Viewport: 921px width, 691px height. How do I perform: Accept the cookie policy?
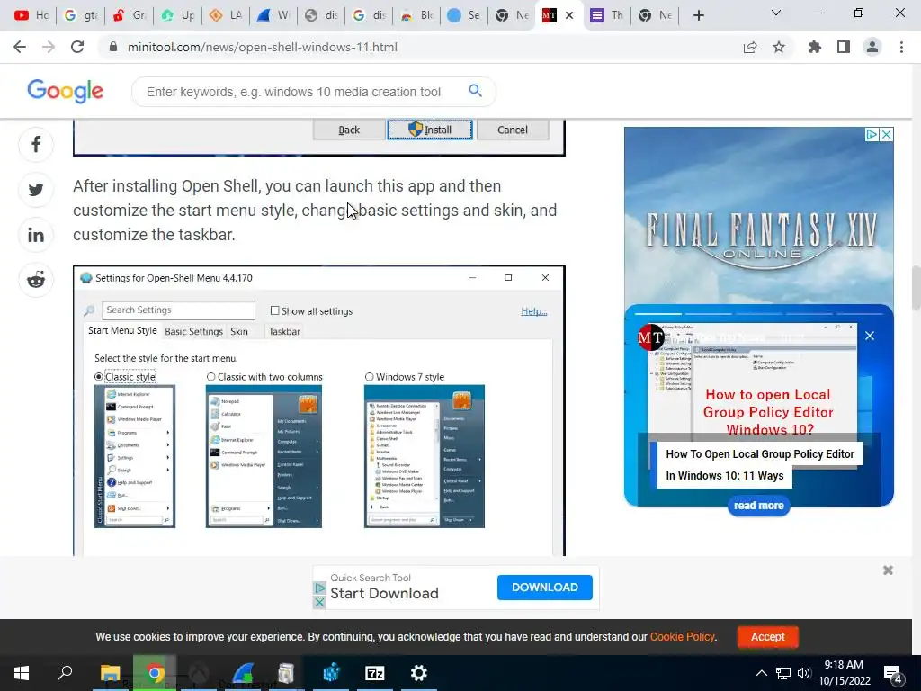pyautogui.click(x=767, y=636)
